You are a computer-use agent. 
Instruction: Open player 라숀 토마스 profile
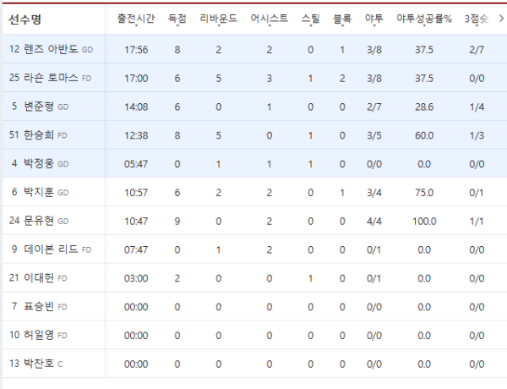tap(50, 78)
